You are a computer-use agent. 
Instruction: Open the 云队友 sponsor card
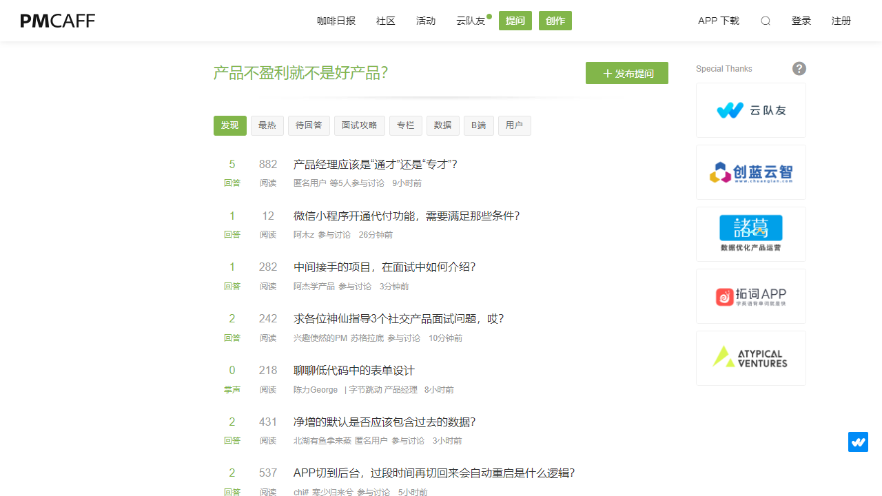pos(751,110)
